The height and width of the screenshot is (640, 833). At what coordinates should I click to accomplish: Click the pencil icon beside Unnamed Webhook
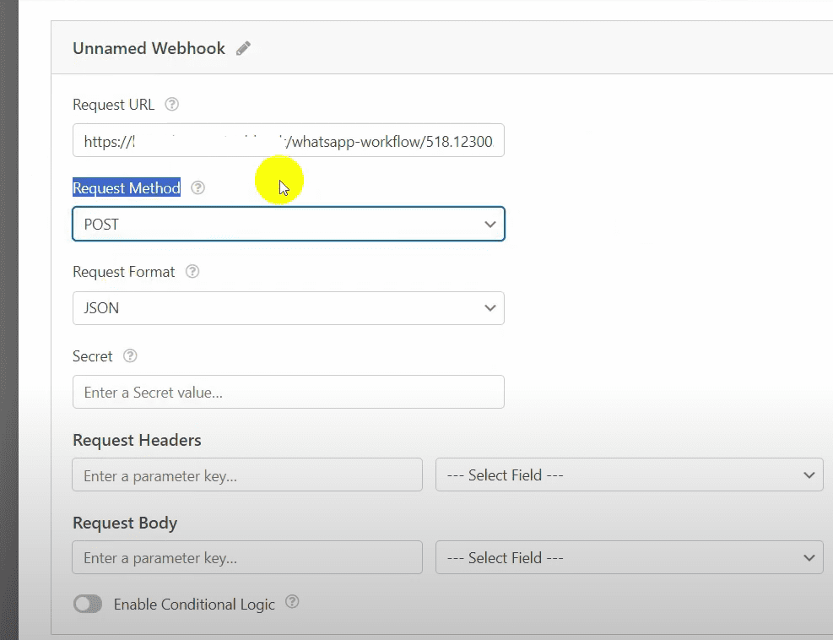(x=243, y=48)
